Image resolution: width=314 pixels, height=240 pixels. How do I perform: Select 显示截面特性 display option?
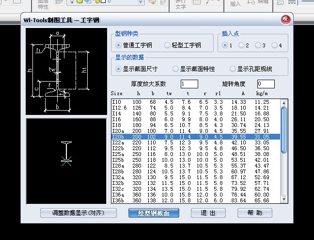[x=194, y=69]
